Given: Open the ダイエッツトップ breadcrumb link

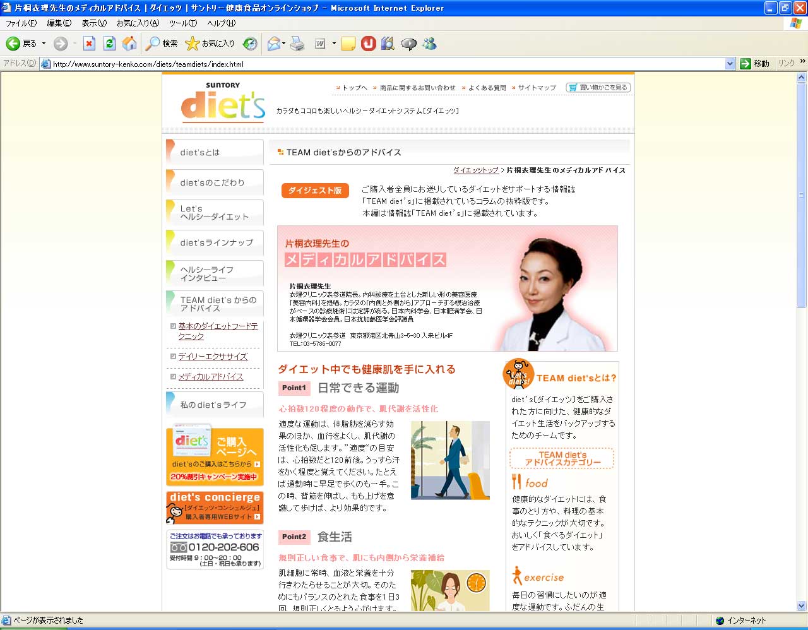Looking at the screenshot, I should [x=475, y=170].
